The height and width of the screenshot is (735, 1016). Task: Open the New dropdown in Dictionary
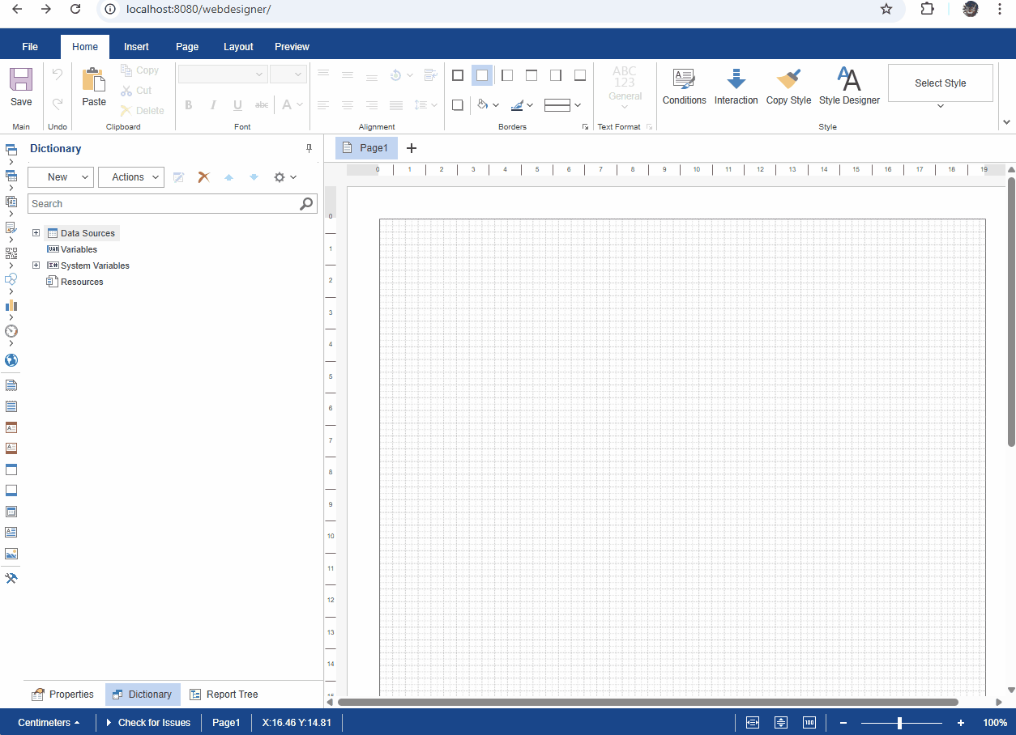point(61,177)
